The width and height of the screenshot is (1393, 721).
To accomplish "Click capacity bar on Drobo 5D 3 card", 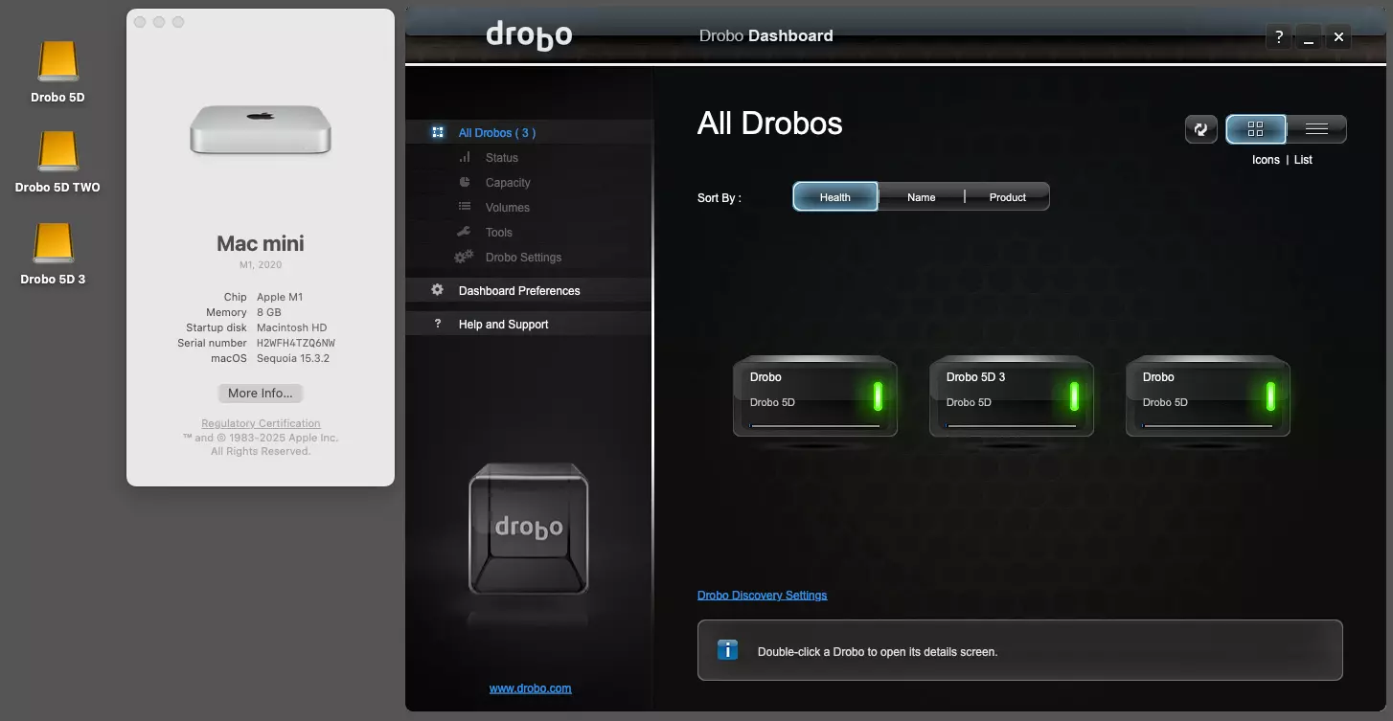I will pyautogui.click(x=1011, y=426).
